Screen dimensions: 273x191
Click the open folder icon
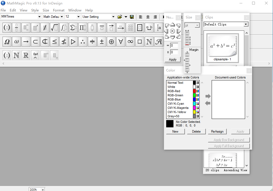click(120, 17)
